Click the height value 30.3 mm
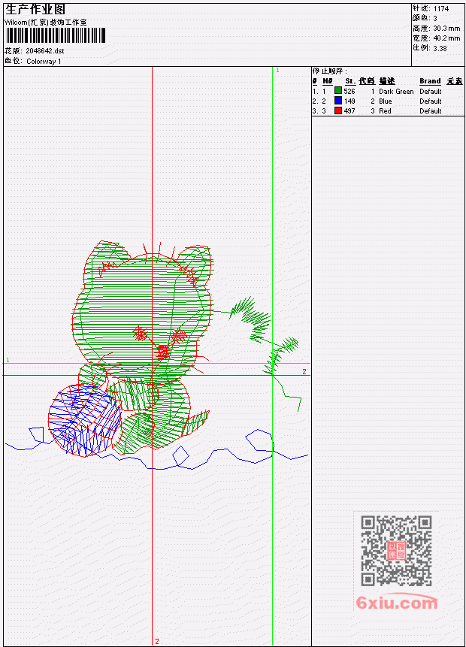The width and height of the screenshot is (466, 647). point(446,28)
